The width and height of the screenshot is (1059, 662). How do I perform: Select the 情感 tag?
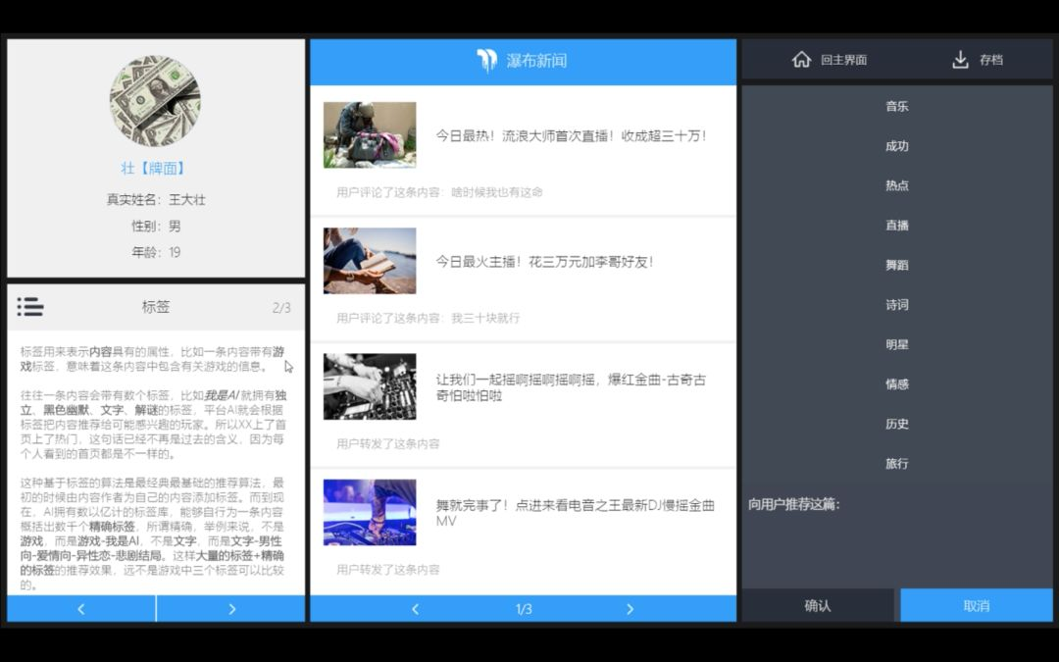click(897, 383)
